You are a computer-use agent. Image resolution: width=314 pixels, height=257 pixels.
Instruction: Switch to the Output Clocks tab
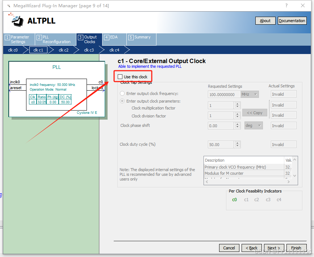click(x=89, y=39)
